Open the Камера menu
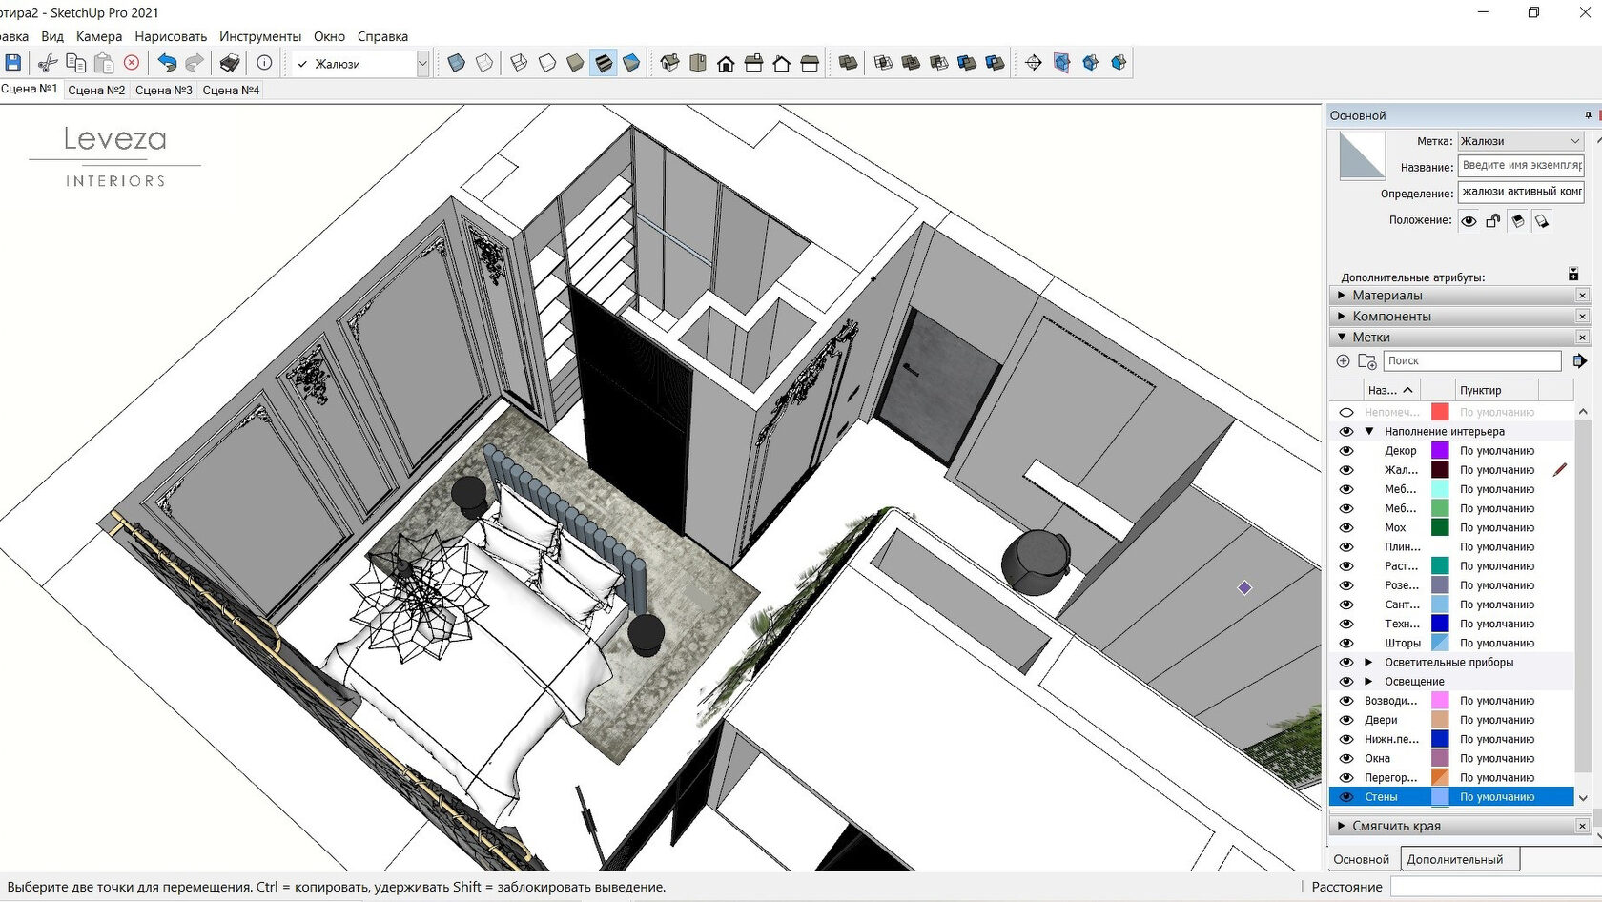1602x902 pixels. coord(99,36)
